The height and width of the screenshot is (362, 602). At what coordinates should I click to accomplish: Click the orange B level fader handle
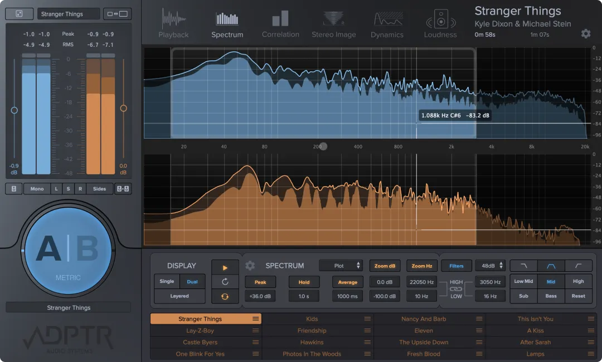pos(123,109)
